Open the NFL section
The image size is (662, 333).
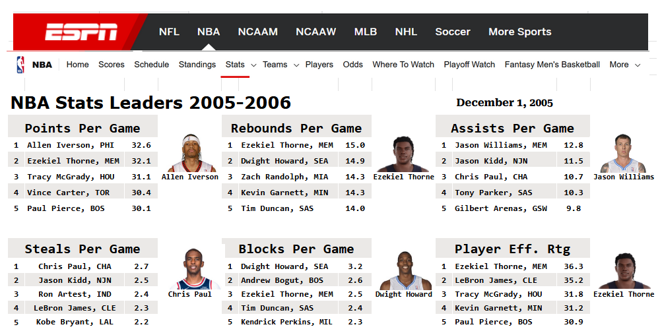(x=169, y=32)
